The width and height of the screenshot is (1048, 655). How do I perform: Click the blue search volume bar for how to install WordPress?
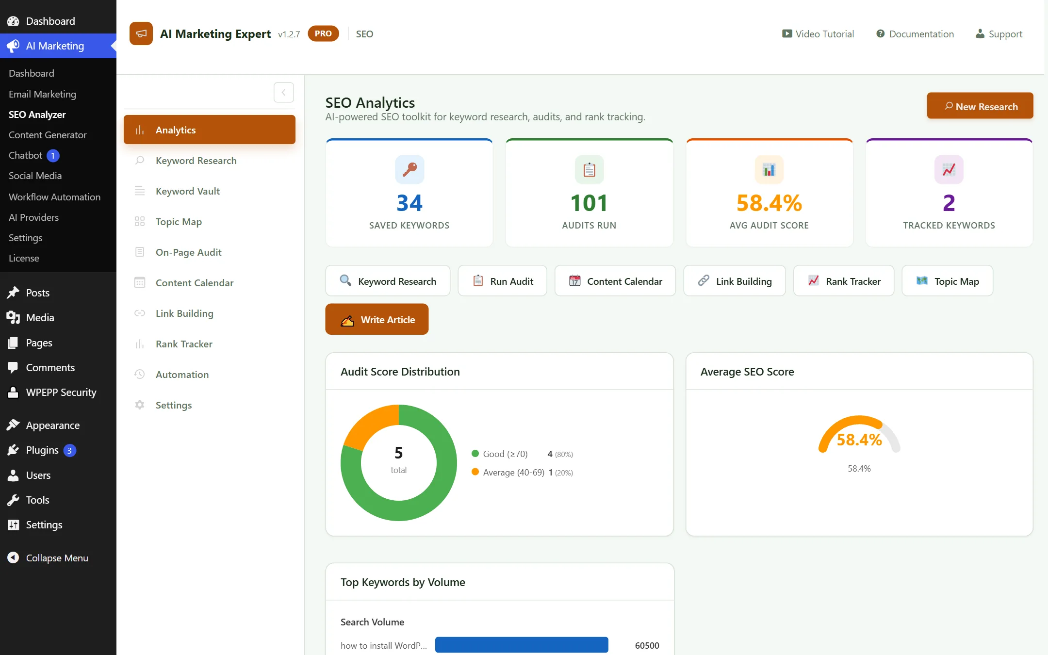(522, 645)
